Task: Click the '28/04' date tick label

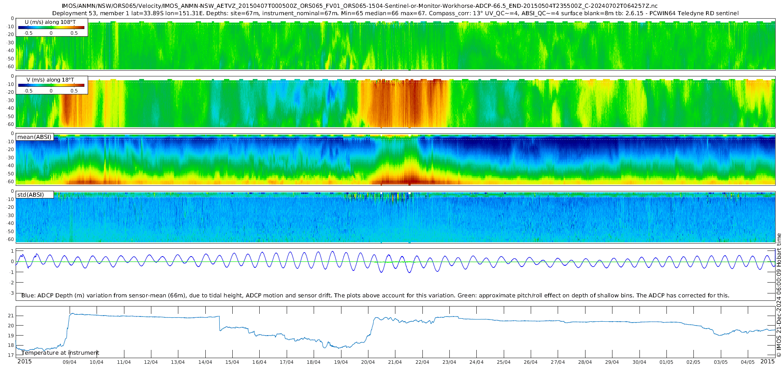Action: point(585,362)
